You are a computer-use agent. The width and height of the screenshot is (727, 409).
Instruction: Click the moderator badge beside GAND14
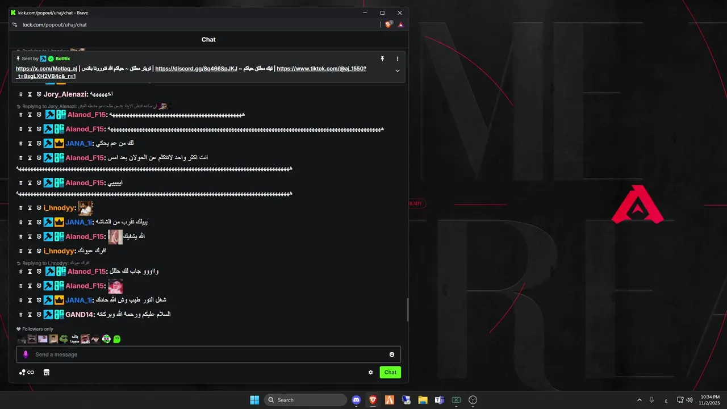[49, 315]
